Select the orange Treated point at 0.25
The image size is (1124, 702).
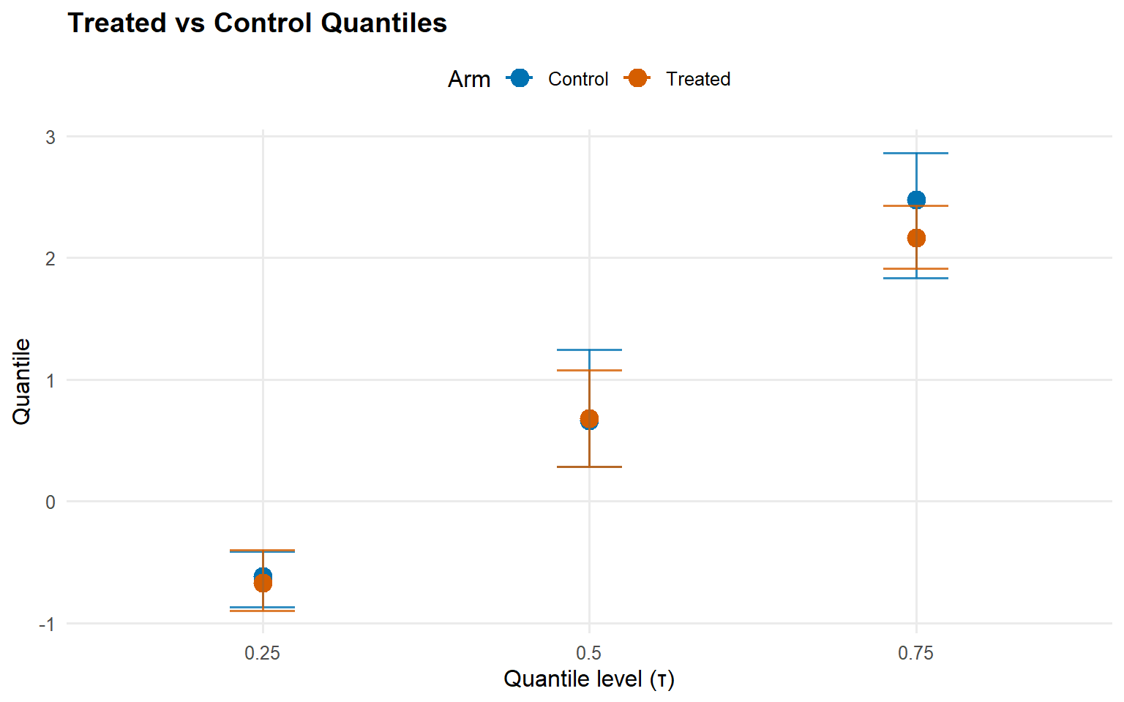coord(263,584)
